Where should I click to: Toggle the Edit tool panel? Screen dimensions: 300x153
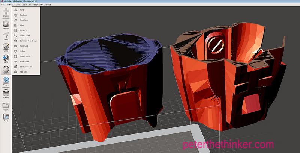pos(6,70)
